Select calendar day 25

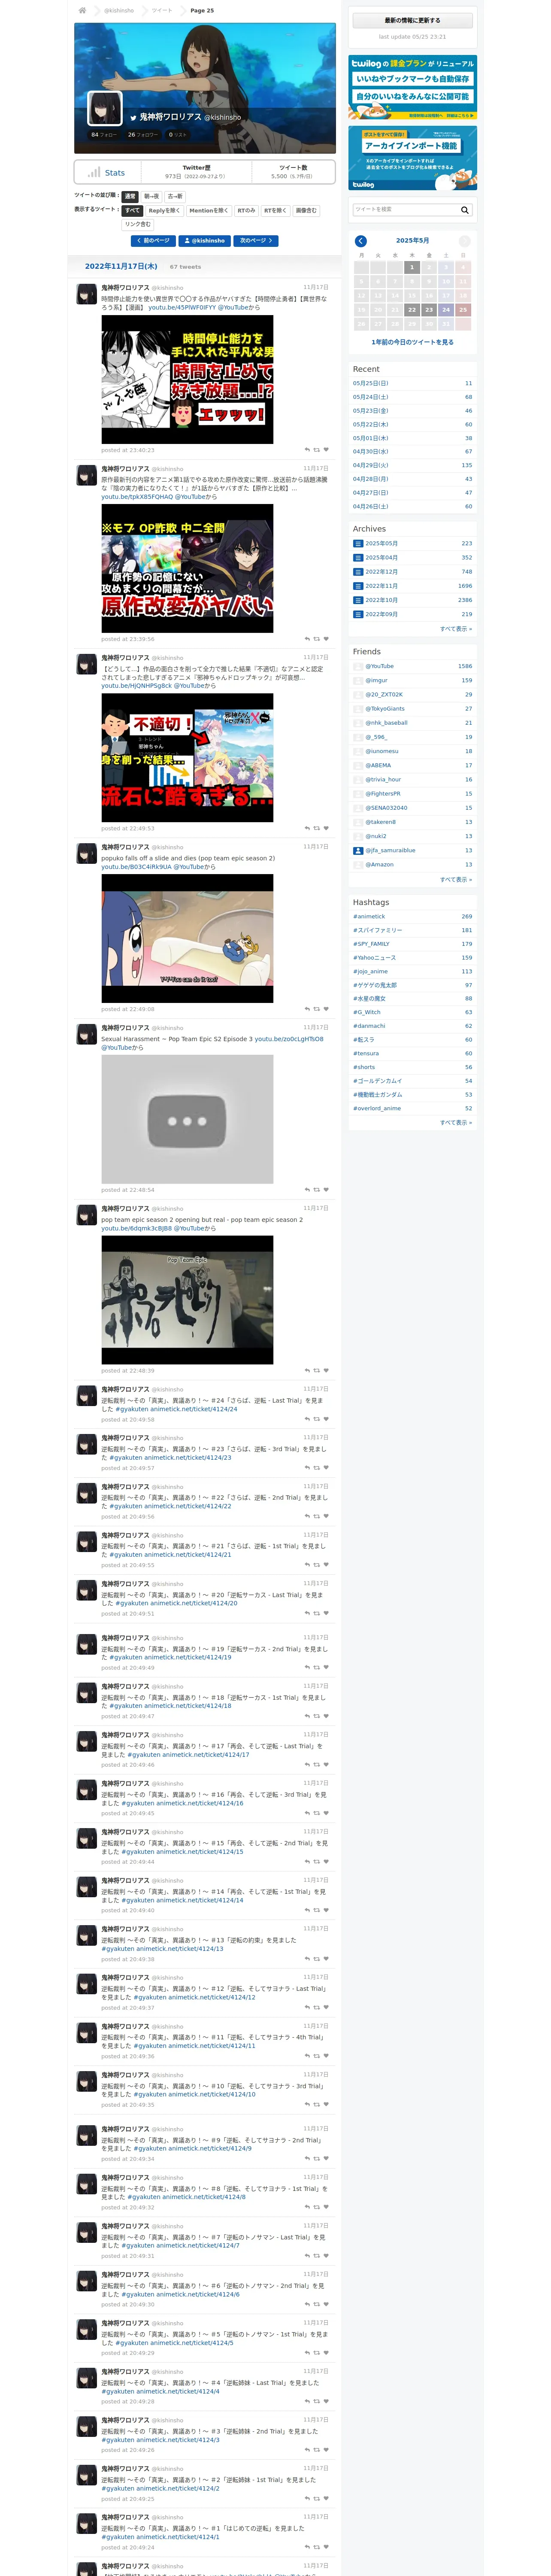coord(463,310)
